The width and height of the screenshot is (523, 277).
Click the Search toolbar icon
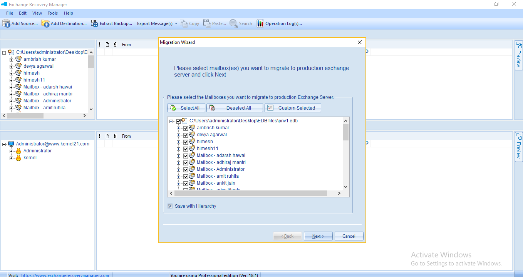[233, 23]
